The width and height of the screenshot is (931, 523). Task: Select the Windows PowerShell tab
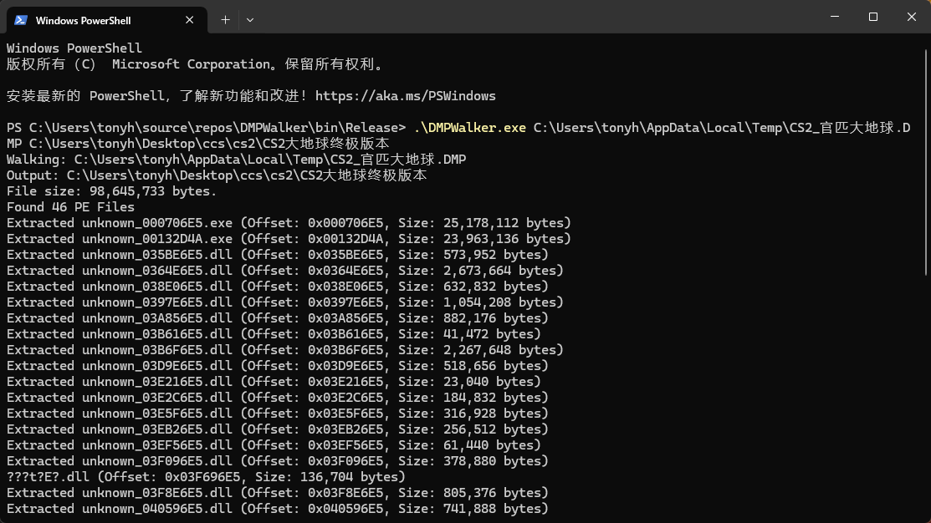coord(107,20)
